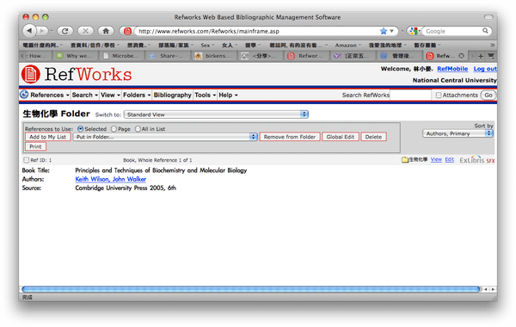Click the Print button

pos(35,146)
